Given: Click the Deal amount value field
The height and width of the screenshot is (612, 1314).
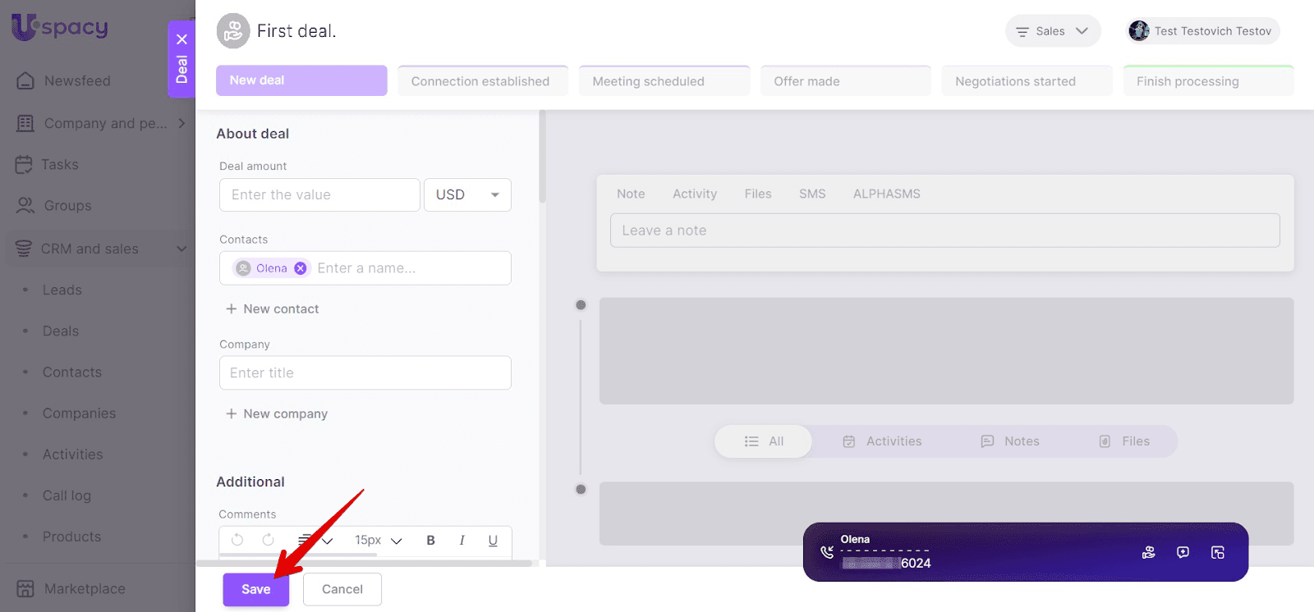Looking at the screenshot, I should 319,194.
